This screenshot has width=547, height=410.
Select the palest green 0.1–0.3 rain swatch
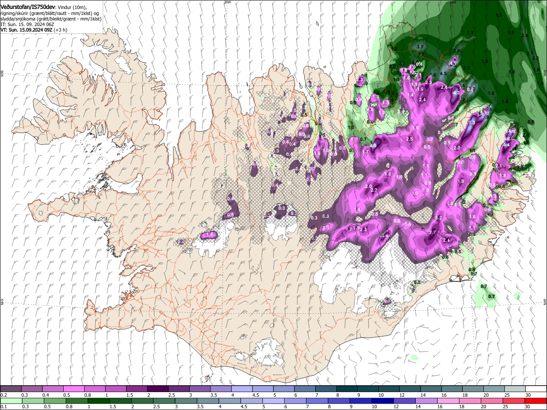[x=11, y=401]
